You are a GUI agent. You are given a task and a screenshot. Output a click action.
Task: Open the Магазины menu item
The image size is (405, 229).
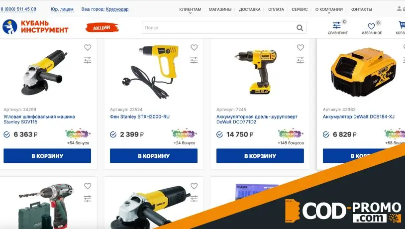coord(220,9)
